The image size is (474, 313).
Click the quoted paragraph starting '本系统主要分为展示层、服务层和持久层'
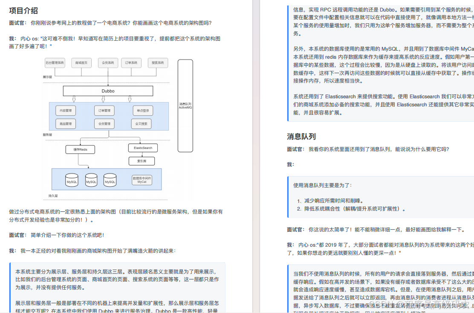117,279
